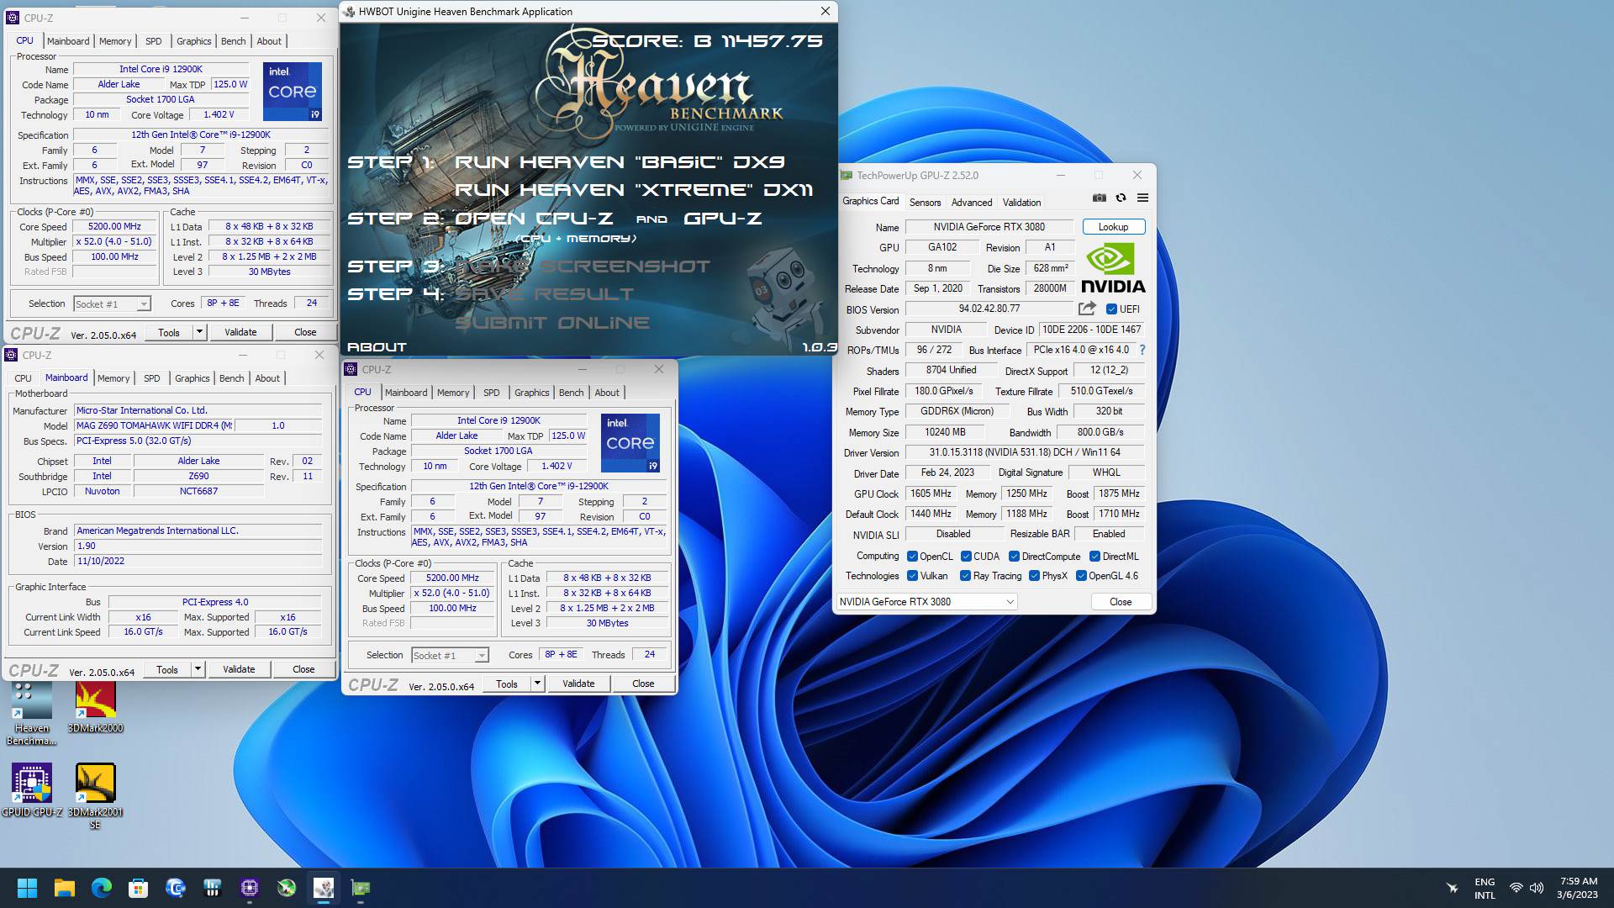Switch to Sensors tab in GPU-Z

tap(925, 203)
